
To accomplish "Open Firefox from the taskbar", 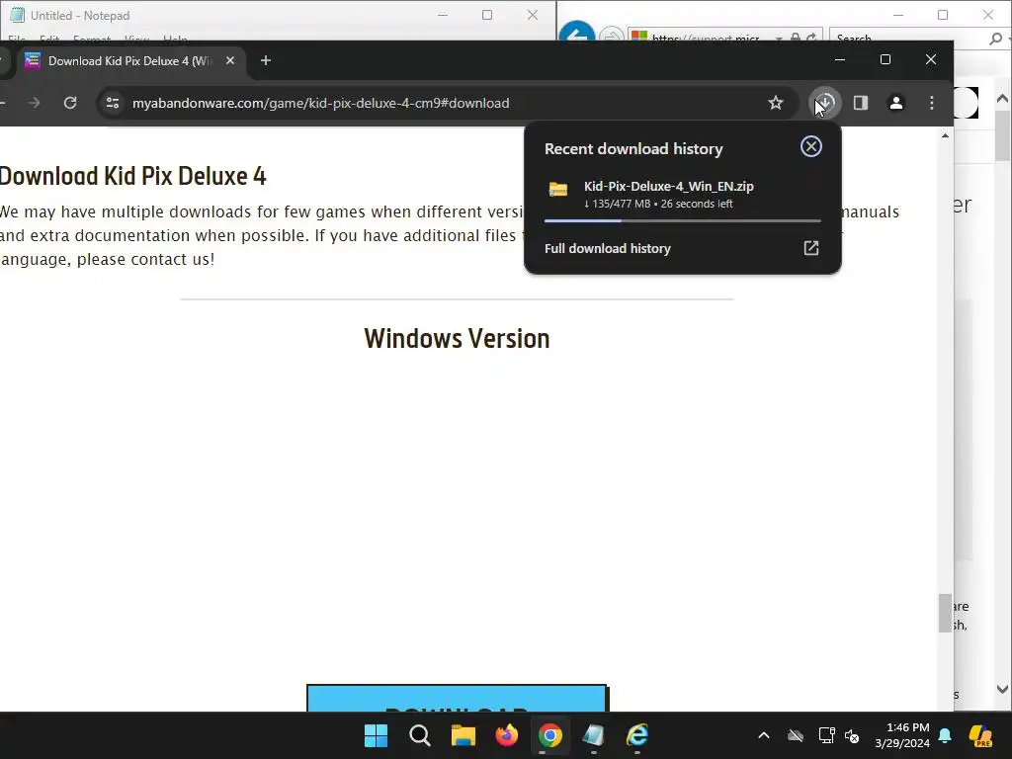I will coord(507,735).
